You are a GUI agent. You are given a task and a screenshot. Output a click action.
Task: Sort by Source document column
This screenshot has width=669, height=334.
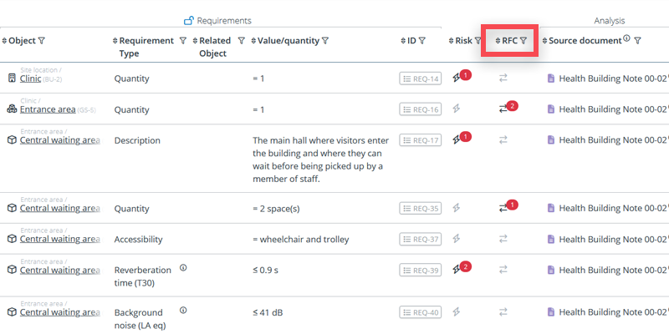[x=544, y=40]
